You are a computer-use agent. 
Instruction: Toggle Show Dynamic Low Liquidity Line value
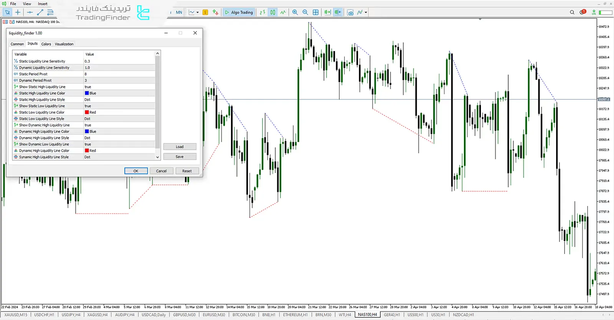coord(119,144)
